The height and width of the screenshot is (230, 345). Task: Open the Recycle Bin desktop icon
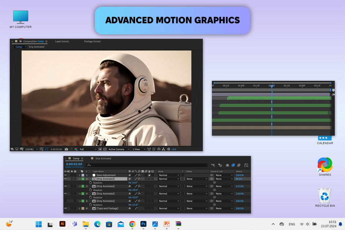(x=325, y=197)
